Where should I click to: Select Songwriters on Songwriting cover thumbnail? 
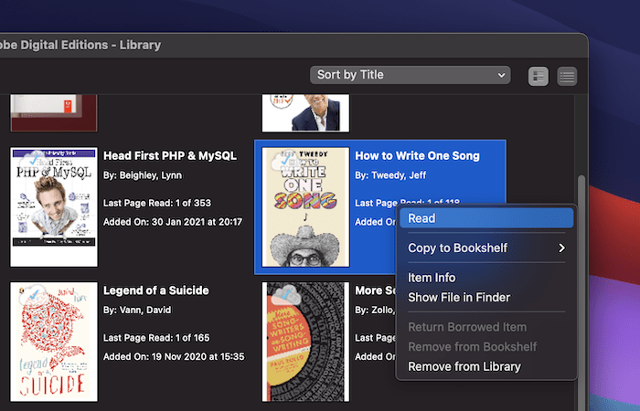(305, 342)
